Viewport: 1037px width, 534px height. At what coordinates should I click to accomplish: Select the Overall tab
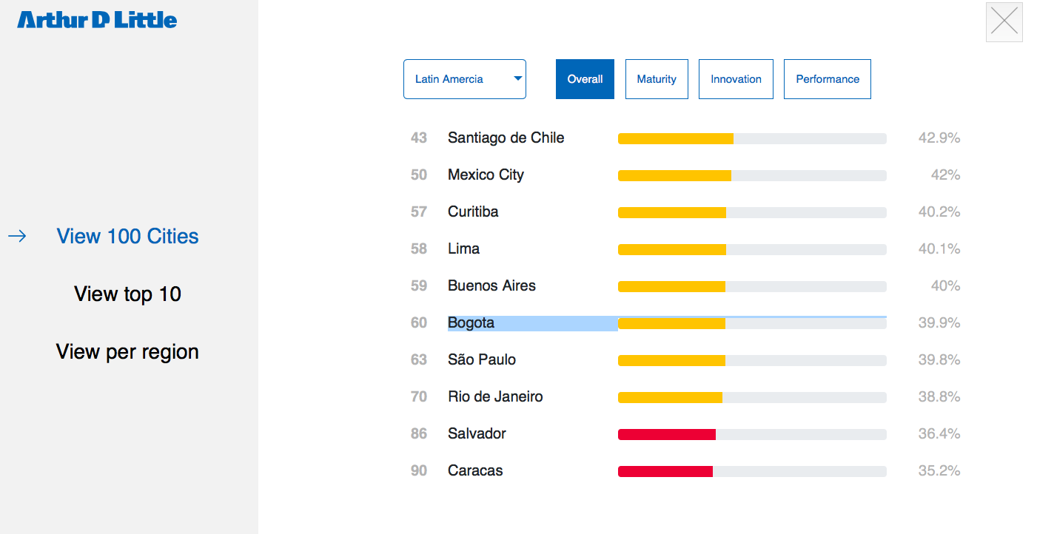585,79
